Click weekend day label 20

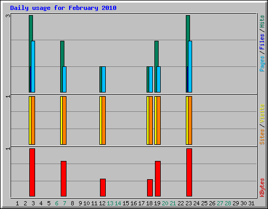pyautogui.click(x=165, y=203)
